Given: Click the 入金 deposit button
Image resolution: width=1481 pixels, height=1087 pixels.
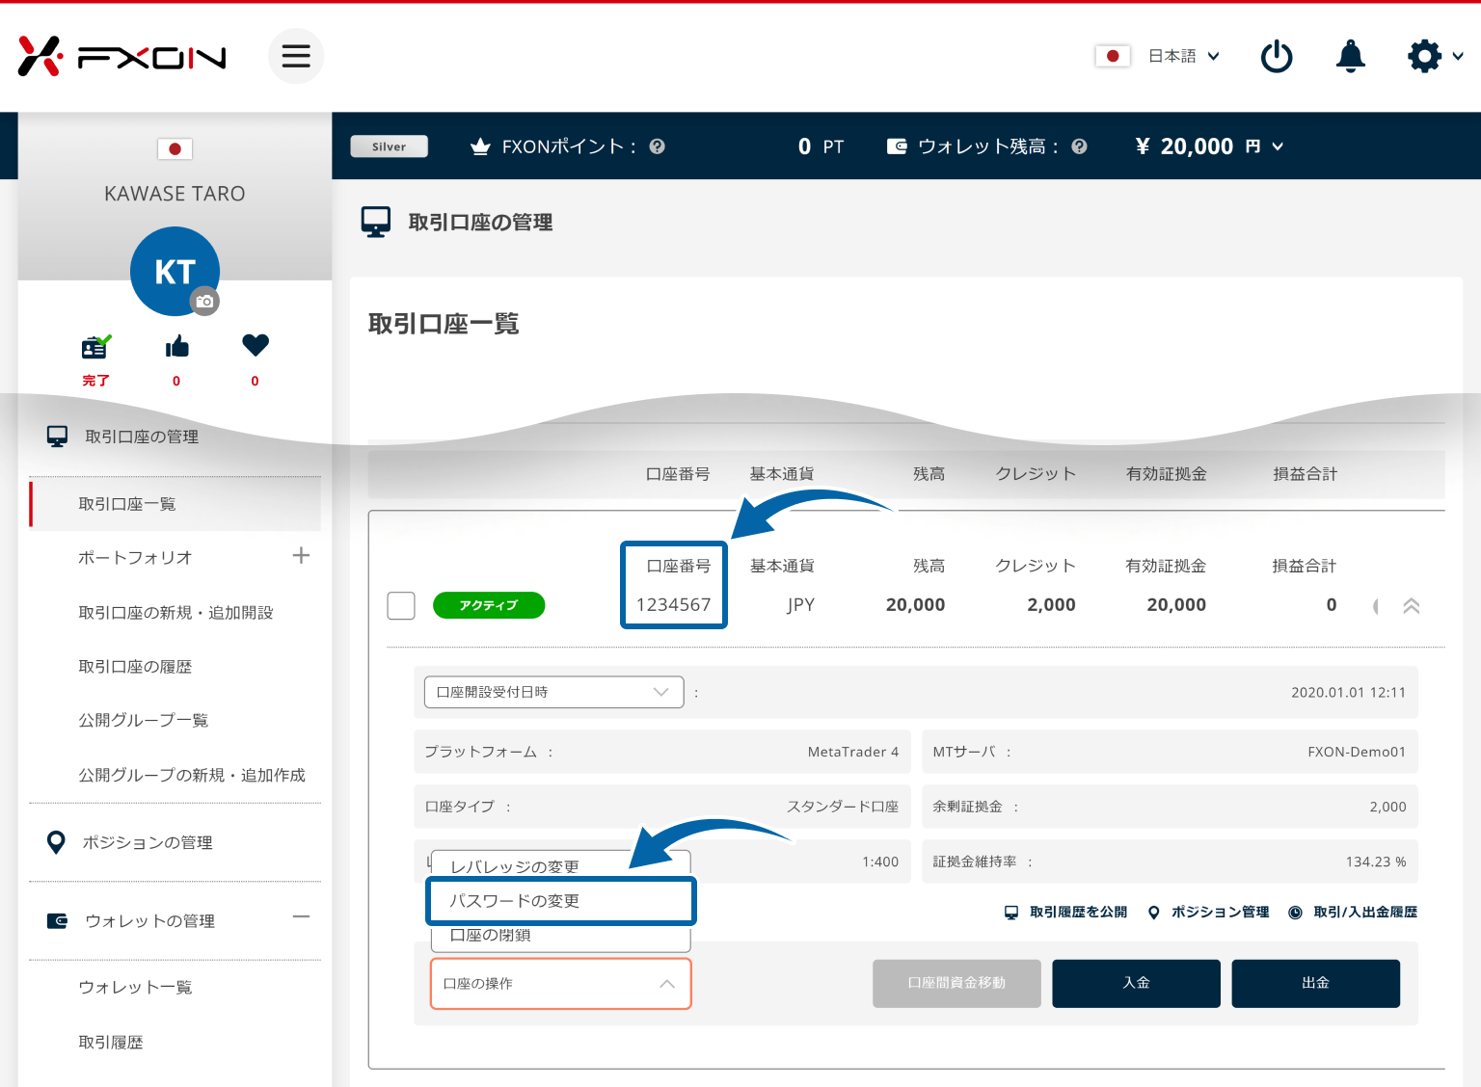Looking at the screenshot, I should tap(1136, 984).
